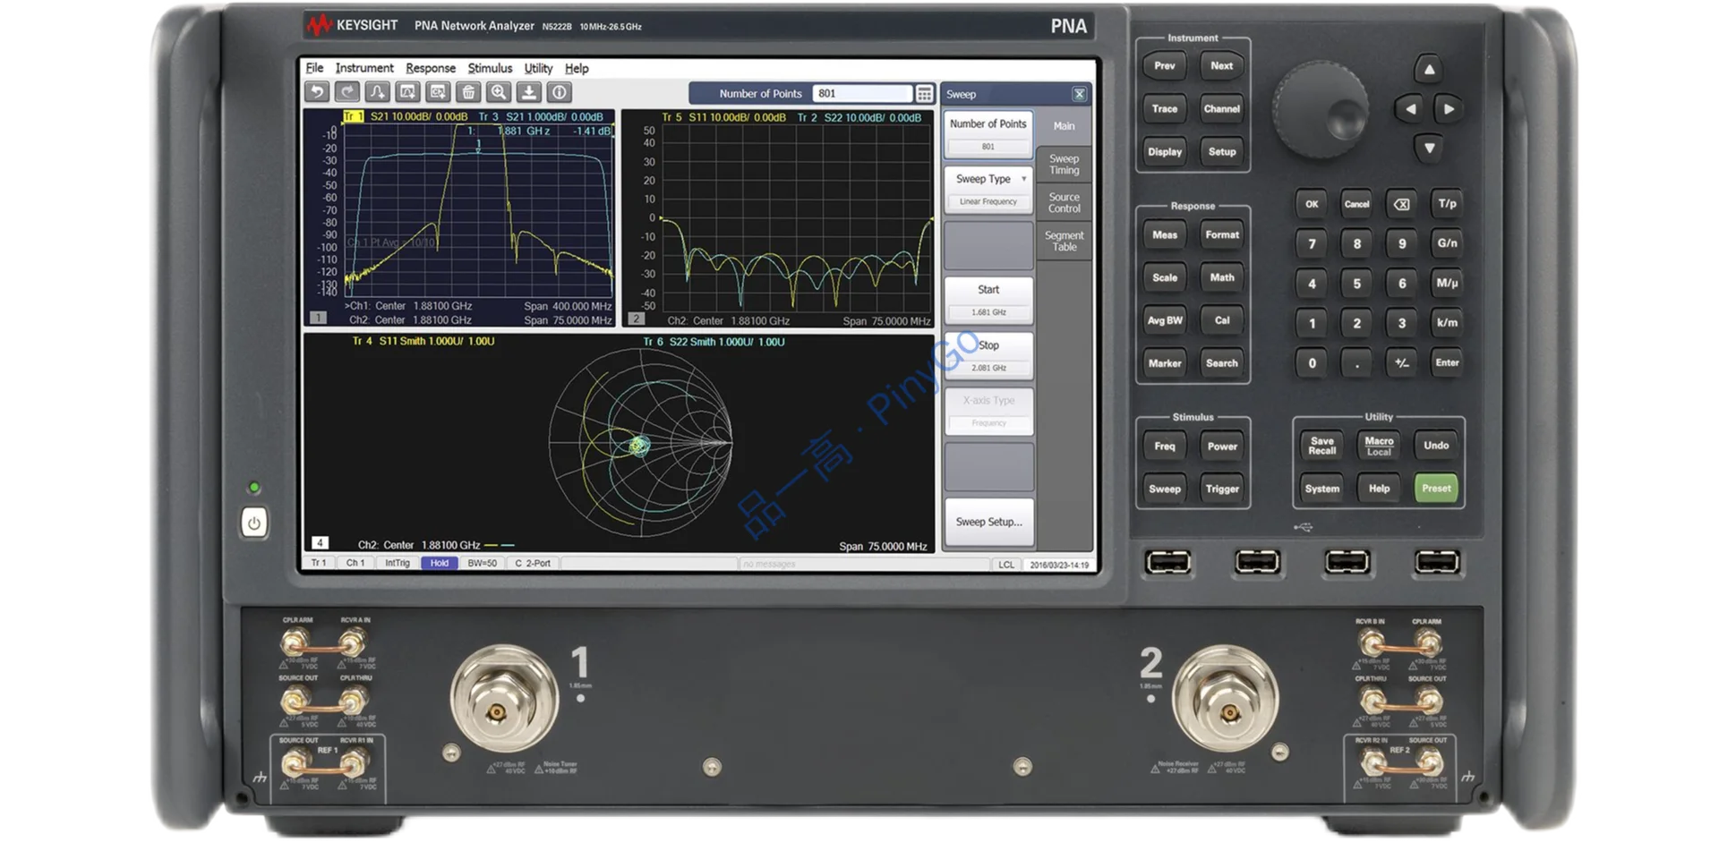Viewport: 1719px width, 859px height.
Task: Click the add window toolbar icon
Action: [x=408, y=92]
